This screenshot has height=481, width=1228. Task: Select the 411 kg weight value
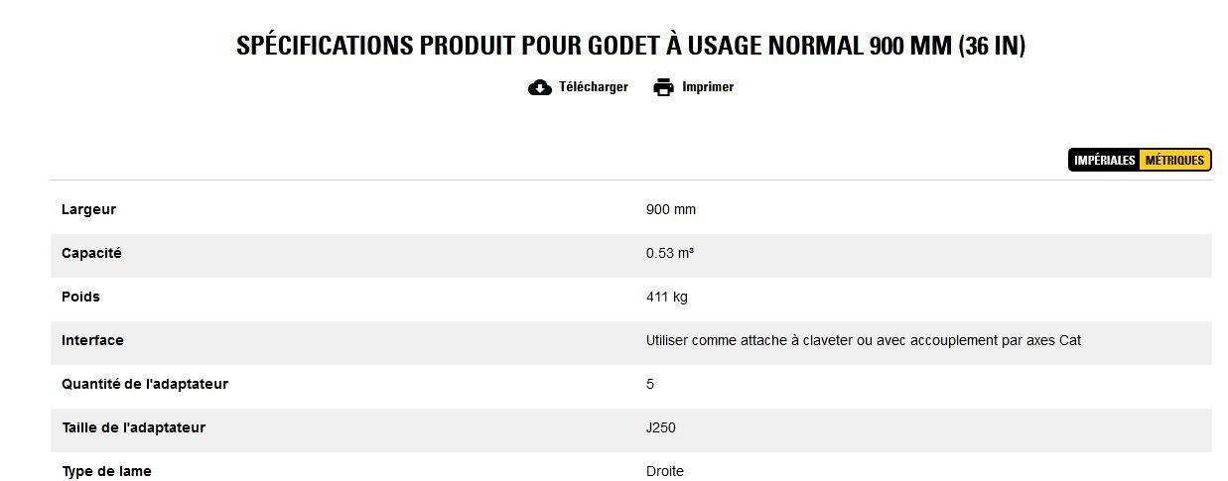666,298
